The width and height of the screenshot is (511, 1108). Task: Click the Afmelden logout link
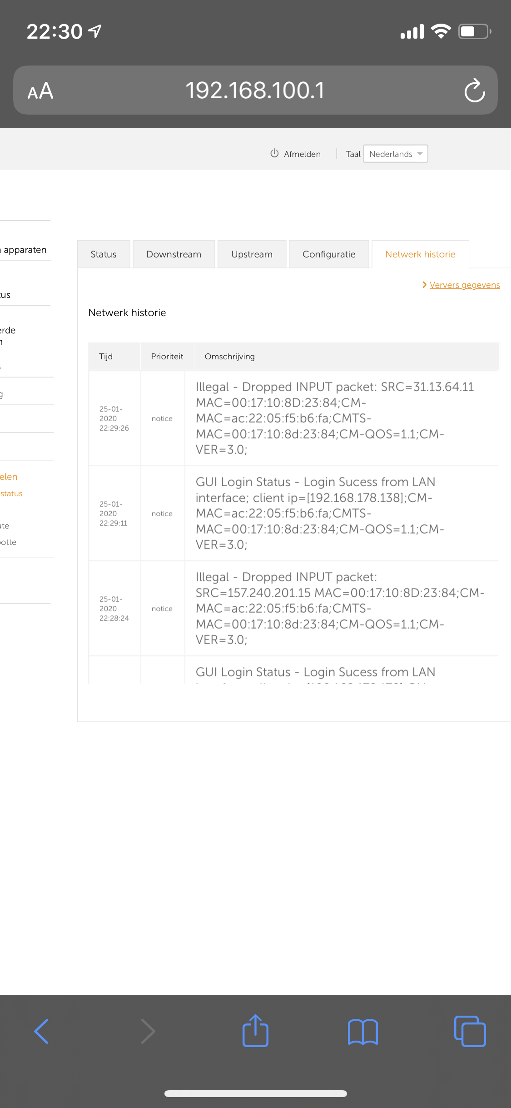(x=302, y=154)
